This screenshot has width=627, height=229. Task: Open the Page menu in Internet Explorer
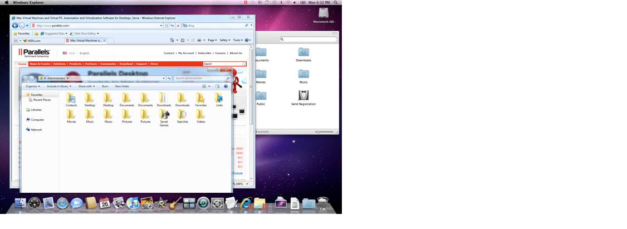click(212, 40)
